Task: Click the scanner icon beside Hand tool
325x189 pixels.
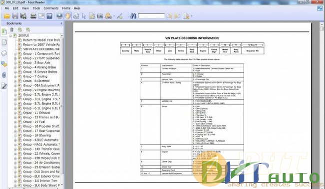Action: [59, 16]
